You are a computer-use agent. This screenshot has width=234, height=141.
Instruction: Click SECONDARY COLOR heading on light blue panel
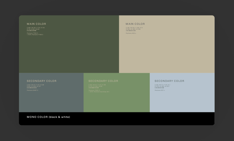(169, 81)
